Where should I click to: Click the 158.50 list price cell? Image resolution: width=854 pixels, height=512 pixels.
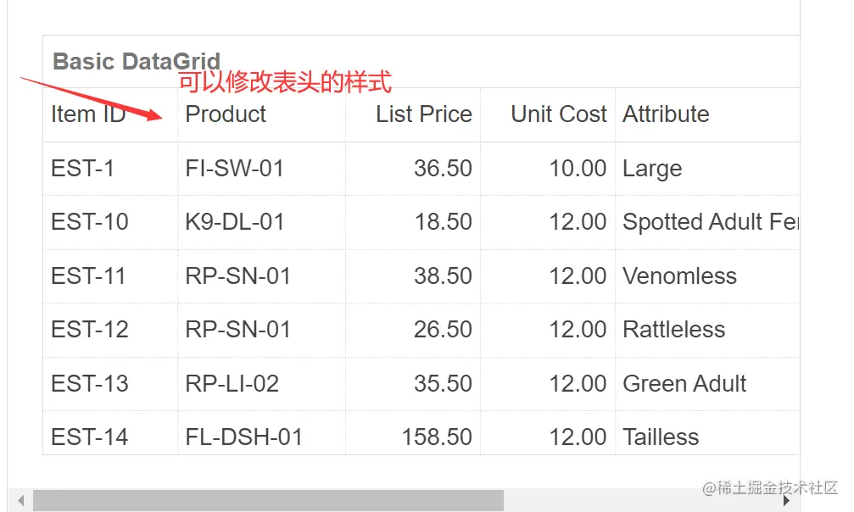pos(438,437)
